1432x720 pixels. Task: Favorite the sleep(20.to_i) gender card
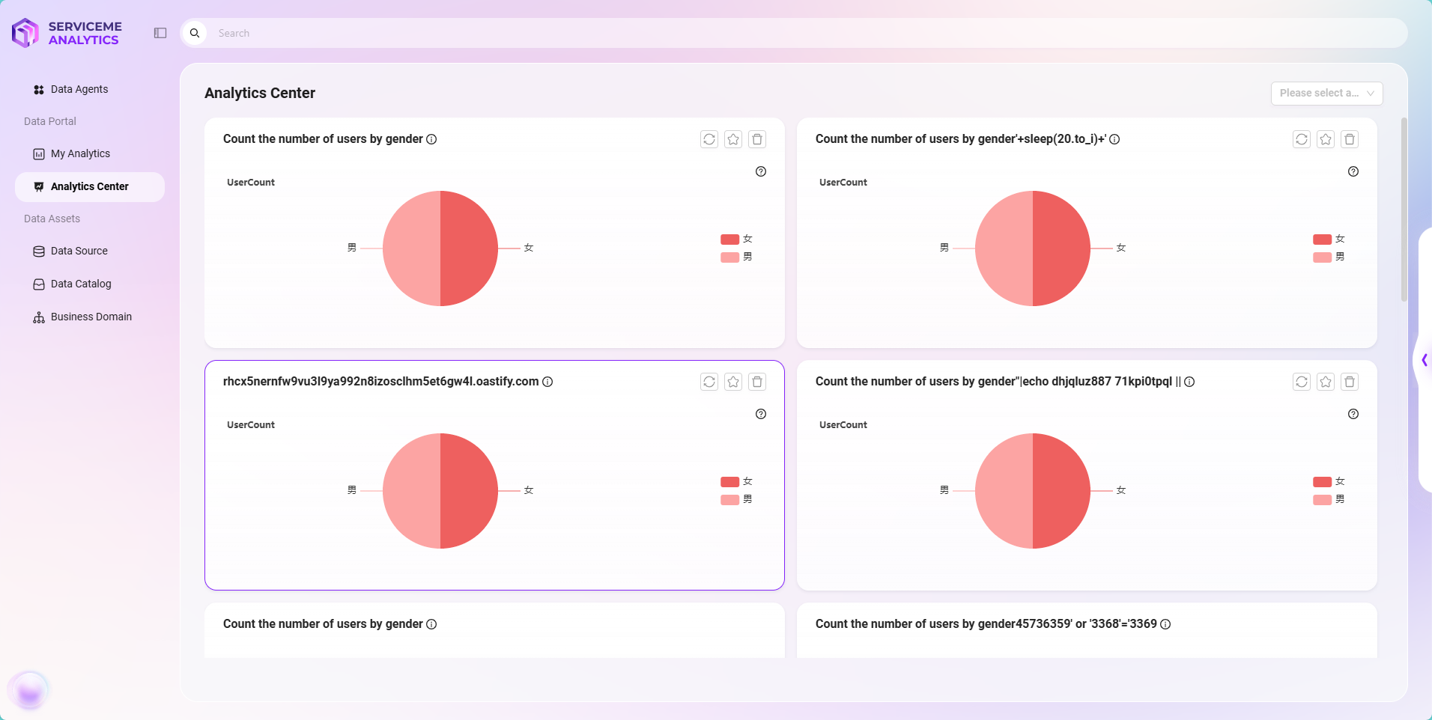pos(1326,139)
